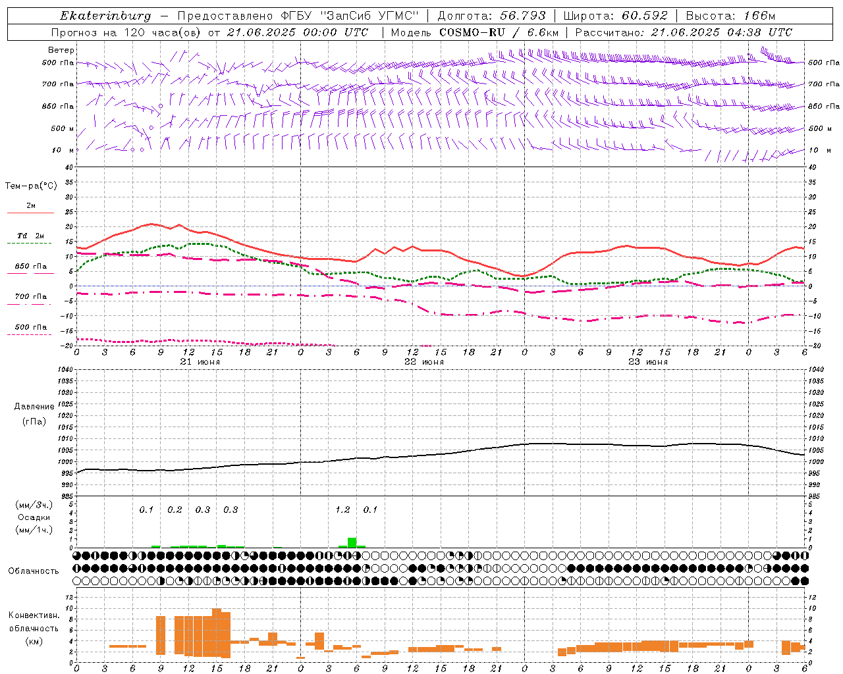Click the '500 м' wind level label on left
Screen dimensions: 843x674
63,128
